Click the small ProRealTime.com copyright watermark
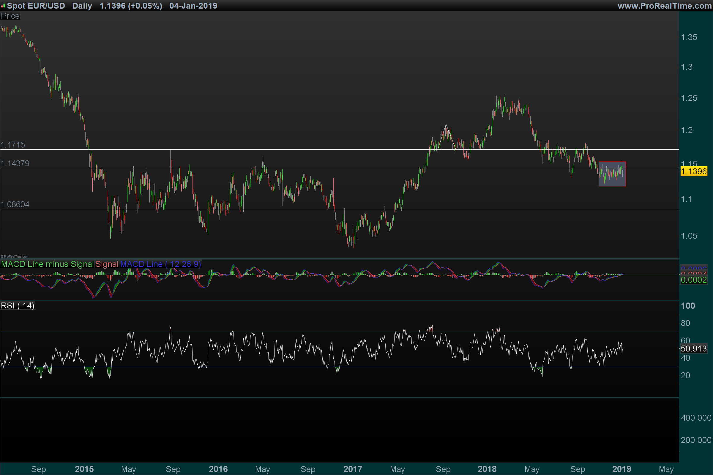 click(15, 256)
